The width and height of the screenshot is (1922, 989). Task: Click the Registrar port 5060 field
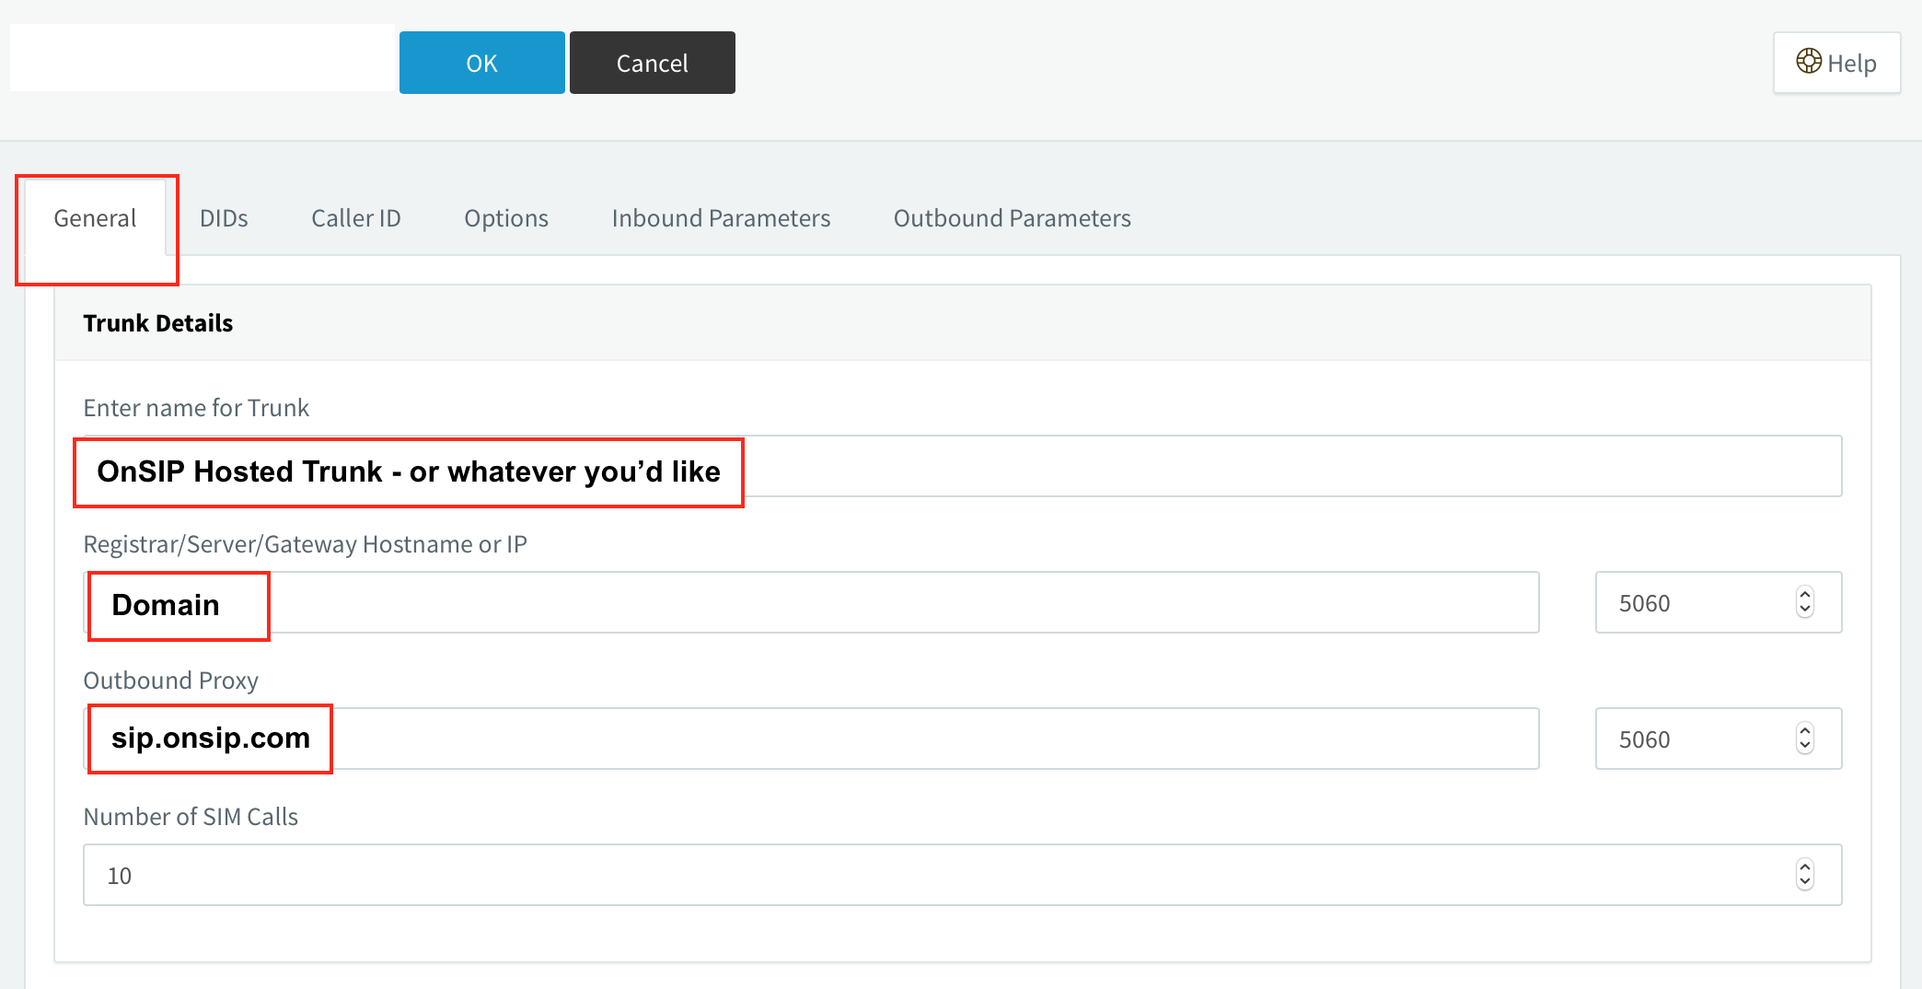(x=1719, y=602)
